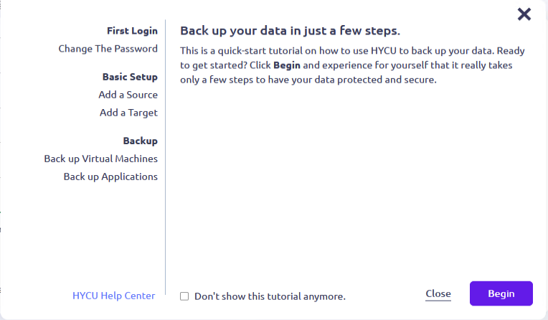This screenshot has width=548, height=320.
Task: Click the "Back up your data" title
Action: tap(290, 31)
